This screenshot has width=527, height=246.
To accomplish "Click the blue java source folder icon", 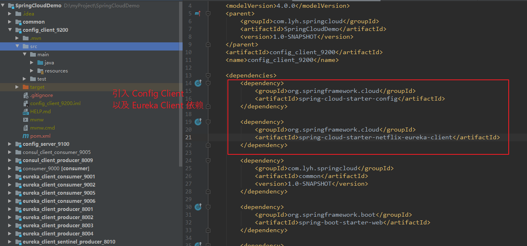I will [40, 63].
